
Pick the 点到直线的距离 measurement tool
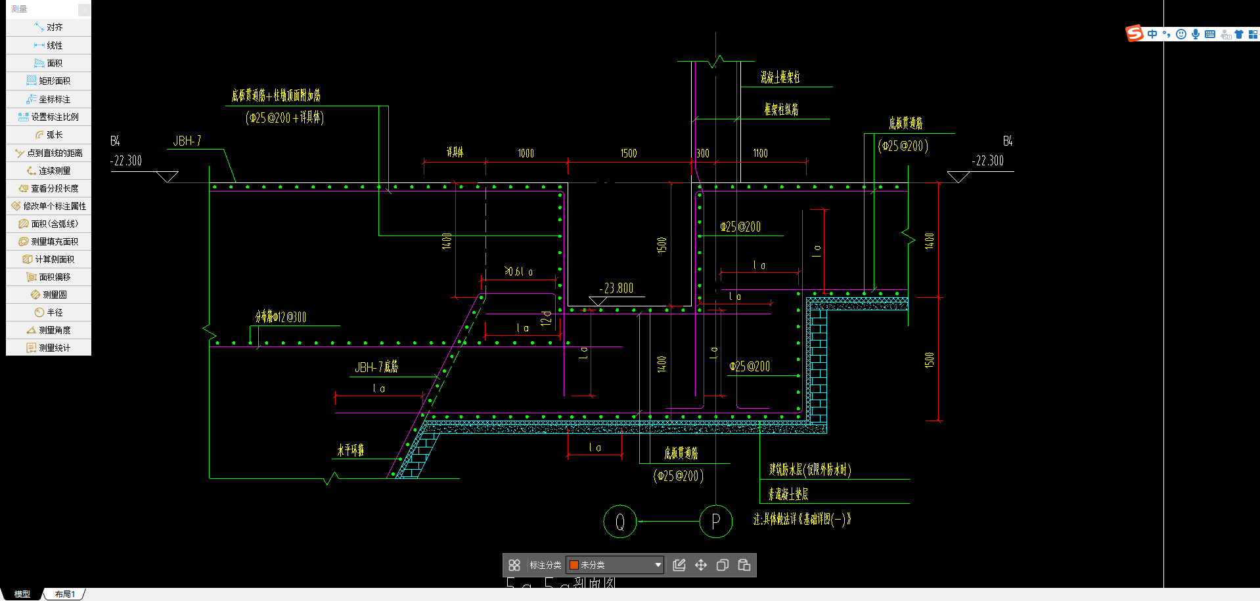click(49, 153)
